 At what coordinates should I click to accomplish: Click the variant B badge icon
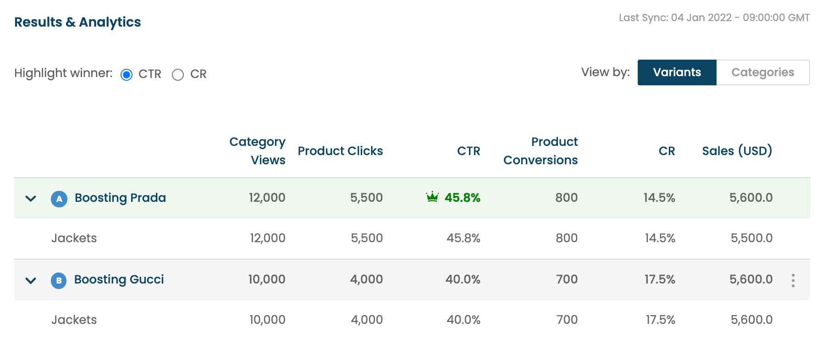[59, 280]
